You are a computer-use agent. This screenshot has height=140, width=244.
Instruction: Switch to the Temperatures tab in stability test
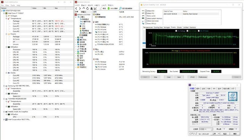coord(148,27)
